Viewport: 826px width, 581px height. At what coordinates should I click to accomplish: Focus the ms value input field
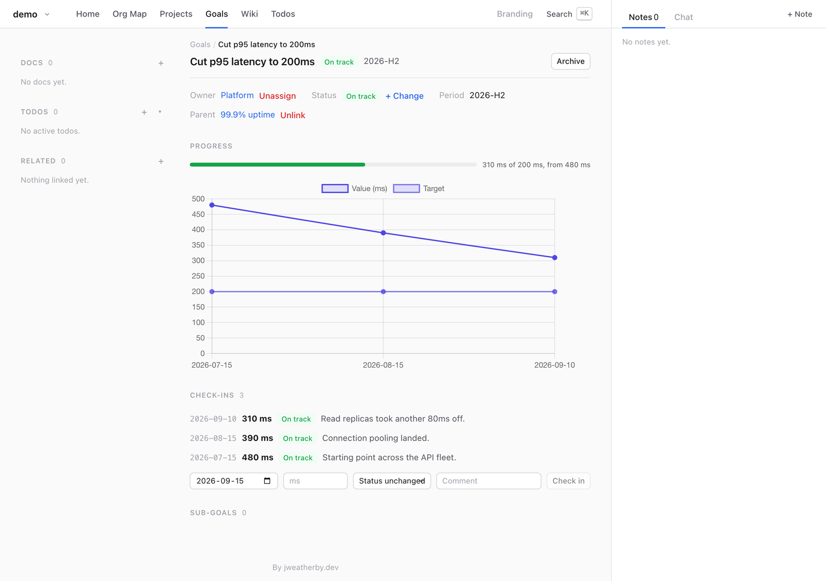pyautogui.click(x=315, y=481)
